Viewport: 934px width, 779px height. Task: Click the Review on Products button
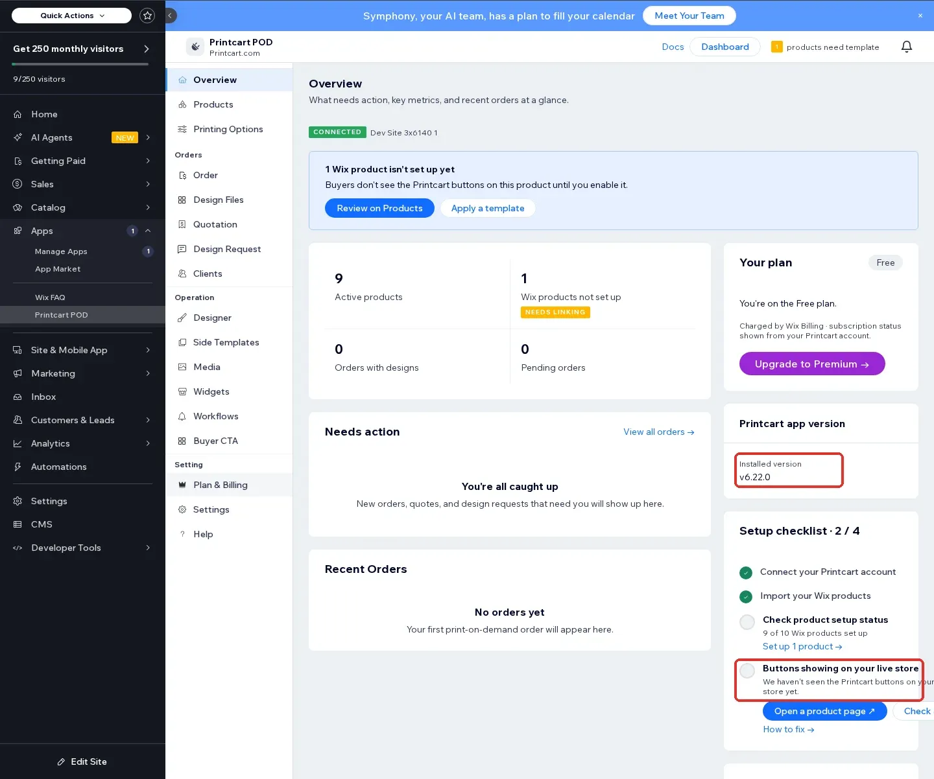click(x=379, y=208)
